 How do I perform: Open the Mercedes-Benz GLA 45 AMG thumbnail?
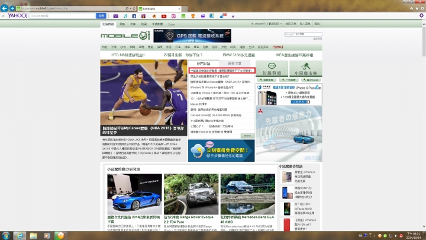(247, 194)
